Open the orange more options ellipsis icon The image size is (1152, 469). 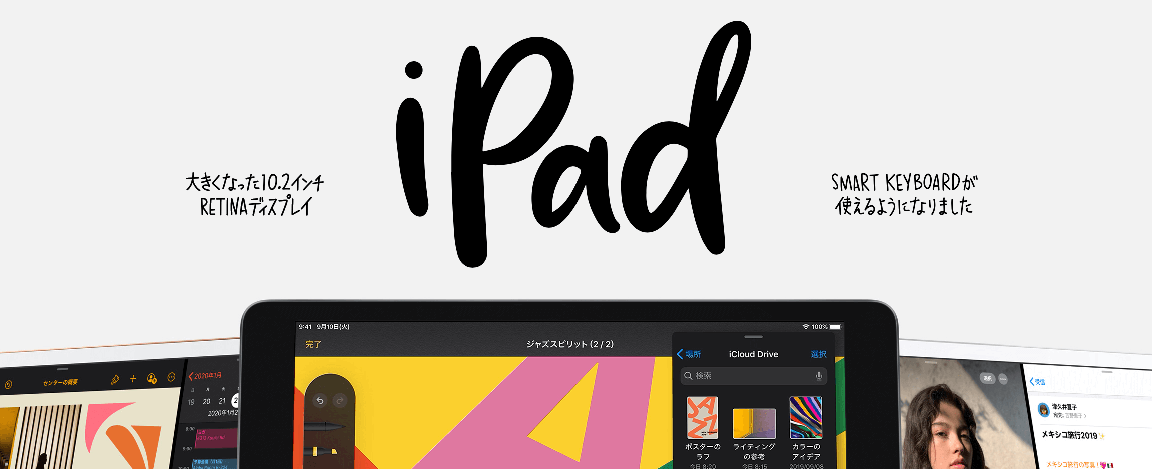pos(171,377)
